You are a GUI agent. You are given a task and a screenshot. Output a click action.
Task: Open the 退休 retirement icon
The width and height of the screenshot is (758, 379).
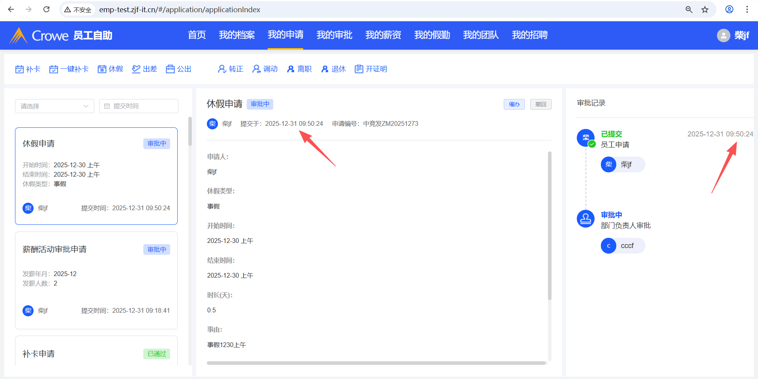coord(325,69)
